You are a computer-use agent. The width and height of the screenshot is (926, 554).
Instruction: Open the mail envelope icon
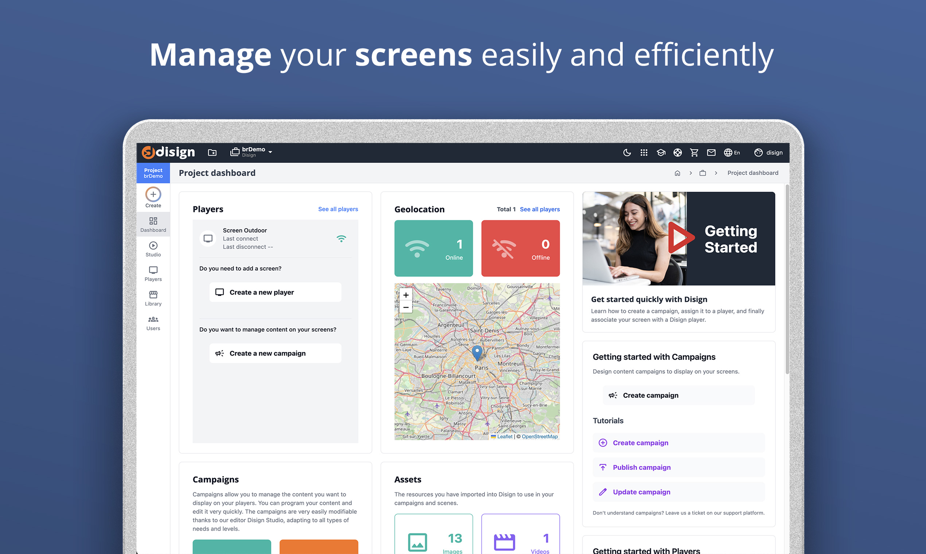pyautogui.click(x=711, y=152)
